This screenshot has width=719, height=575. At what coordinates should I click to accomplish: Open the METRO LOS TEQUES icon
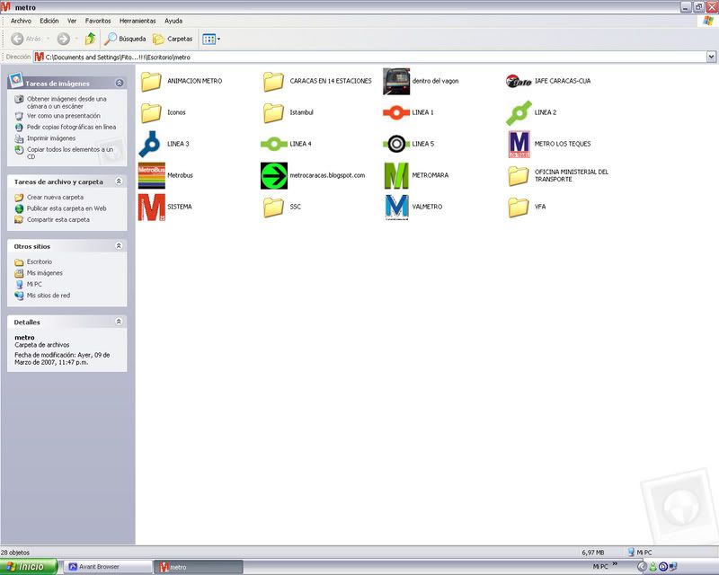(x=519, y=144)
